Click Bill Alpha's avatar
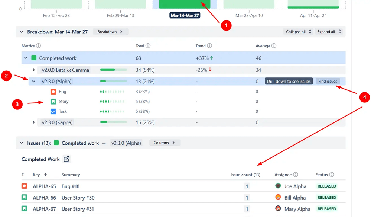The width and height of the screenshot is (371, 217). click(278, 197)
